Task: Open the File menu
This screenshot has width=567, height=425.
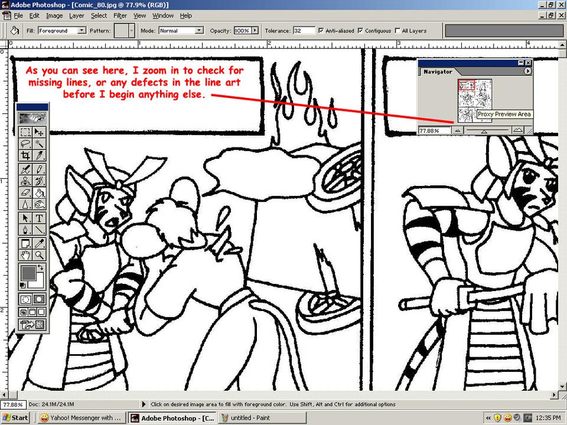Action: tap(18, 15)
